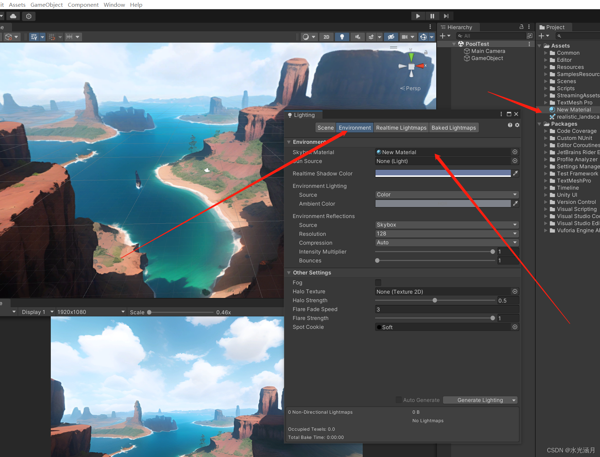Toggle Gizmos visibility button
The image size is (600, 457).
point(423,37)
